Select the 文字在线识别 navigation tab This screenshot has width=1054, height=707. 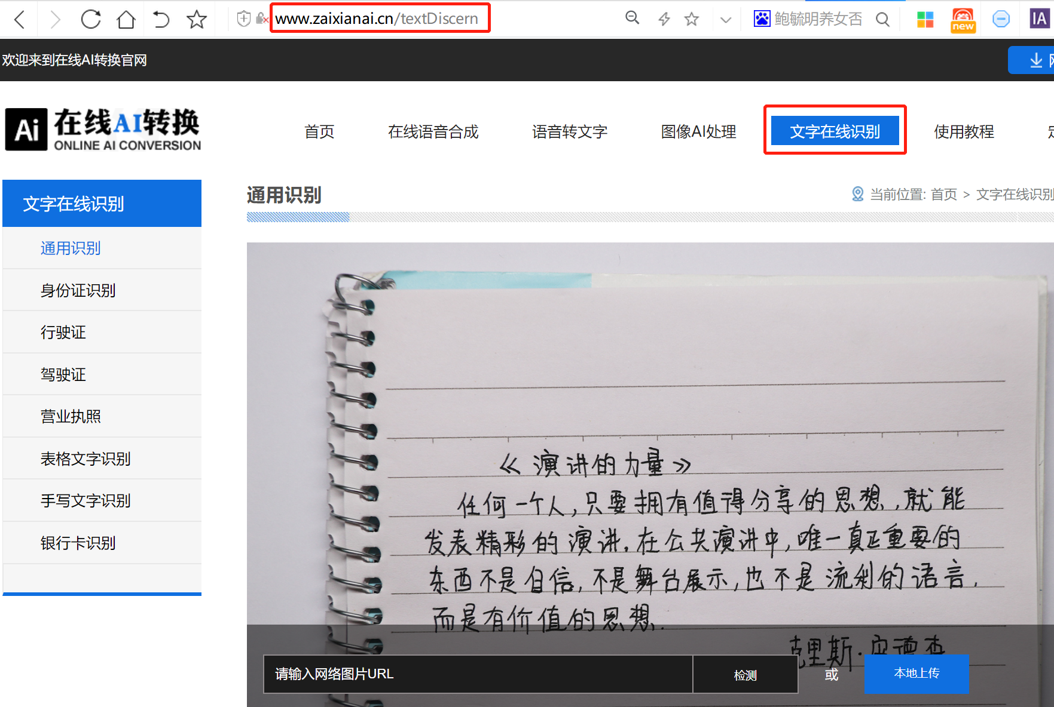pyautogui.click(x=835, y=131)
